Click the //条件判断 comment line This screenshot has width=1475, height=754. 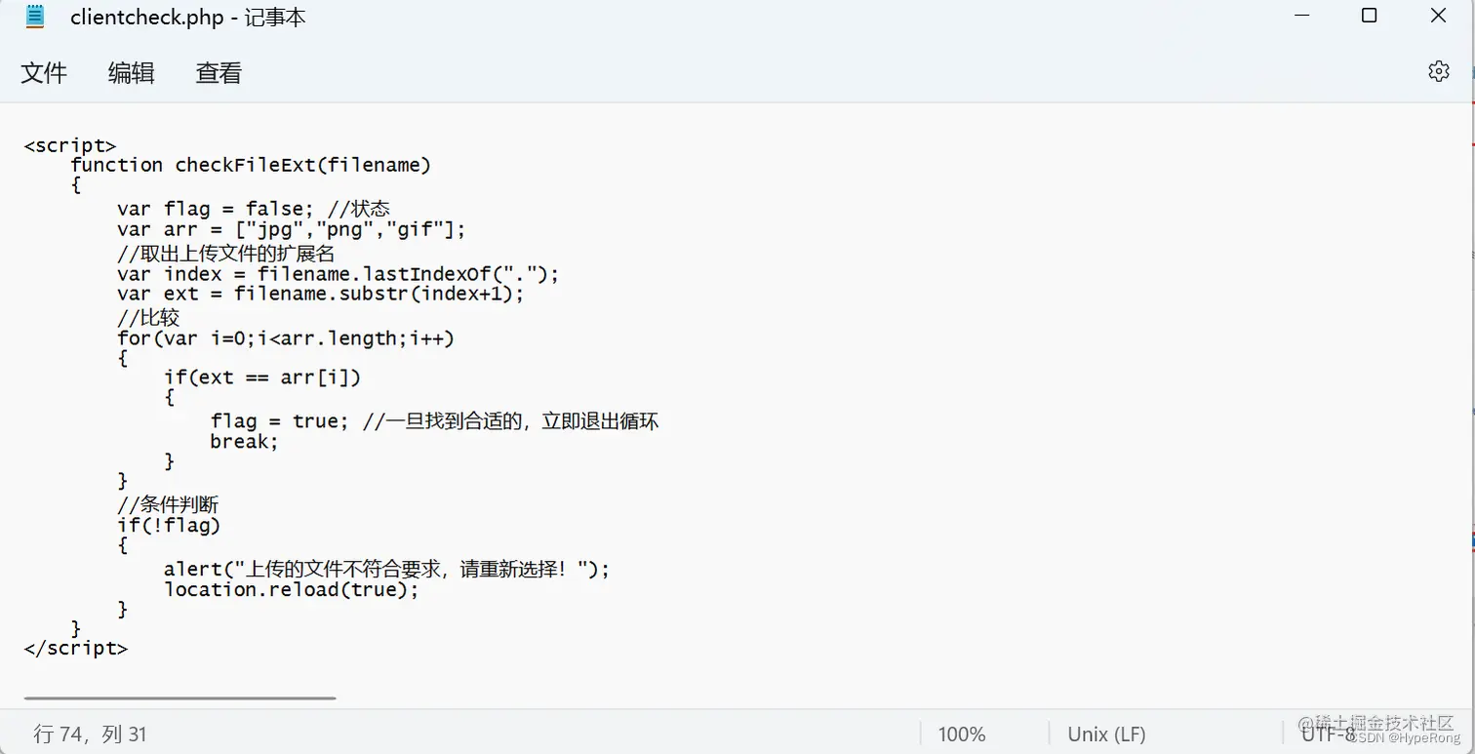[x=167, y=504]
